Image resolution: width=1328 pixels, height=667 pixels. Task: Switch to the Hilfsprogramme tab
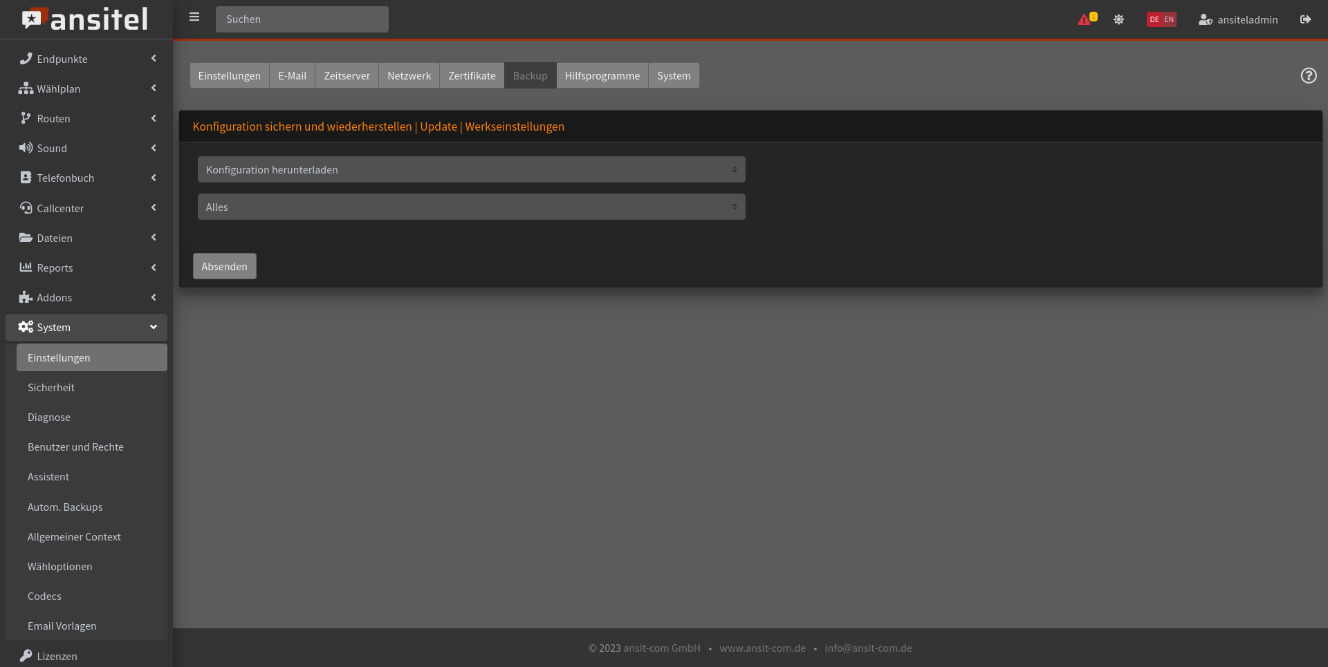click(602, 75)
